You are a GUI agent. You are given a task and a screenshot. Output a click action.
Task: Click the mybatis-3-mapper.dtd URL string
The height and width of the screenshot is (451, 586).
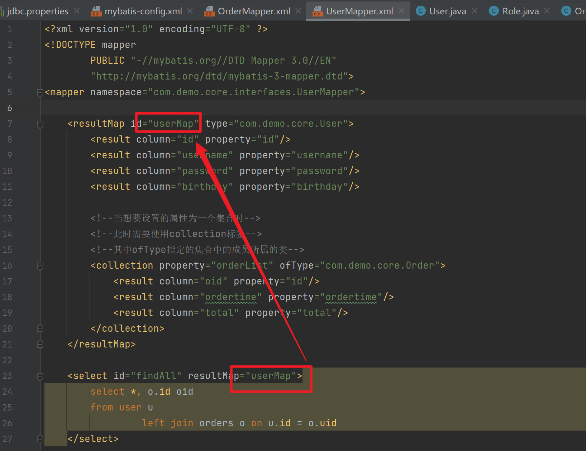pos(219,76)
